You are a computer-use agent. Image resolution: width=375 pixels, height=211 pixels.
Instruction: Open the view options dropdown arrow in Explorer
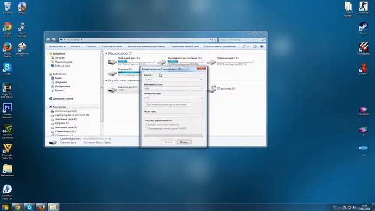tap(248, 46)
